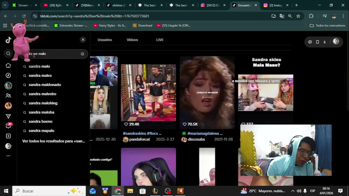This screenshot has width=349, height=196.
Task: Reload the page with browser refresh button
Action: point(24,16)
